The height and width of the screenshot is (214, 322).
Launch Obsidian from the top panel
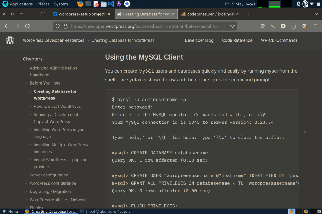119,4
